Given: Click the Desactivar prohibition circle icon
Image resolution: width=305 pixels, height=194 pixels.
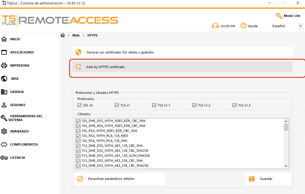Looking at the screenshot, I should pos(80,179).
